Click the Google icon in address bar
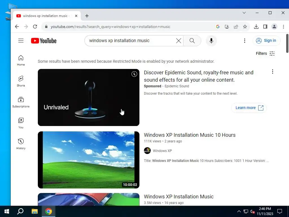 click(x=218, y=27)
